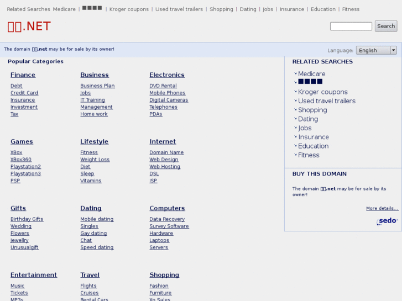Open the Vitamins link
402x301 pixels.
click(x=91, y=181)
